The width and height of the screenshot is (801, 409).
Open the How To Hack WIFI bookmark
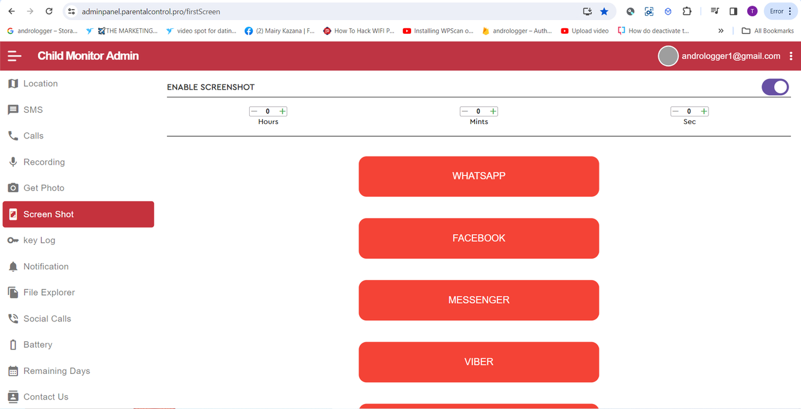click(x=359, y=31)
